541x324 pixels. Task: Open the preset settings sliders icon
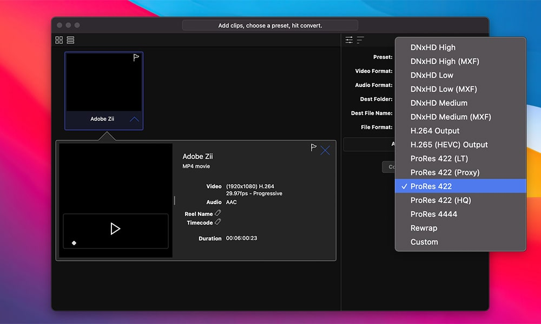pos(349,40)
